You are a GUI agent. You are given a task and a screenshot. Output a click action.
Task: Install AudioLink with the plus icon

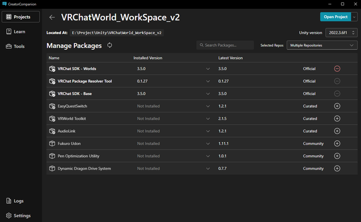[x=337, y=131]
